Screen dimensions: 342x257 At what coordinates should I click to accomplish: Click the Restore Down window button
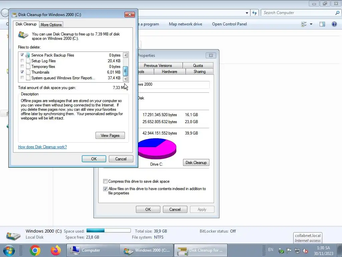(x=325, y=3)
